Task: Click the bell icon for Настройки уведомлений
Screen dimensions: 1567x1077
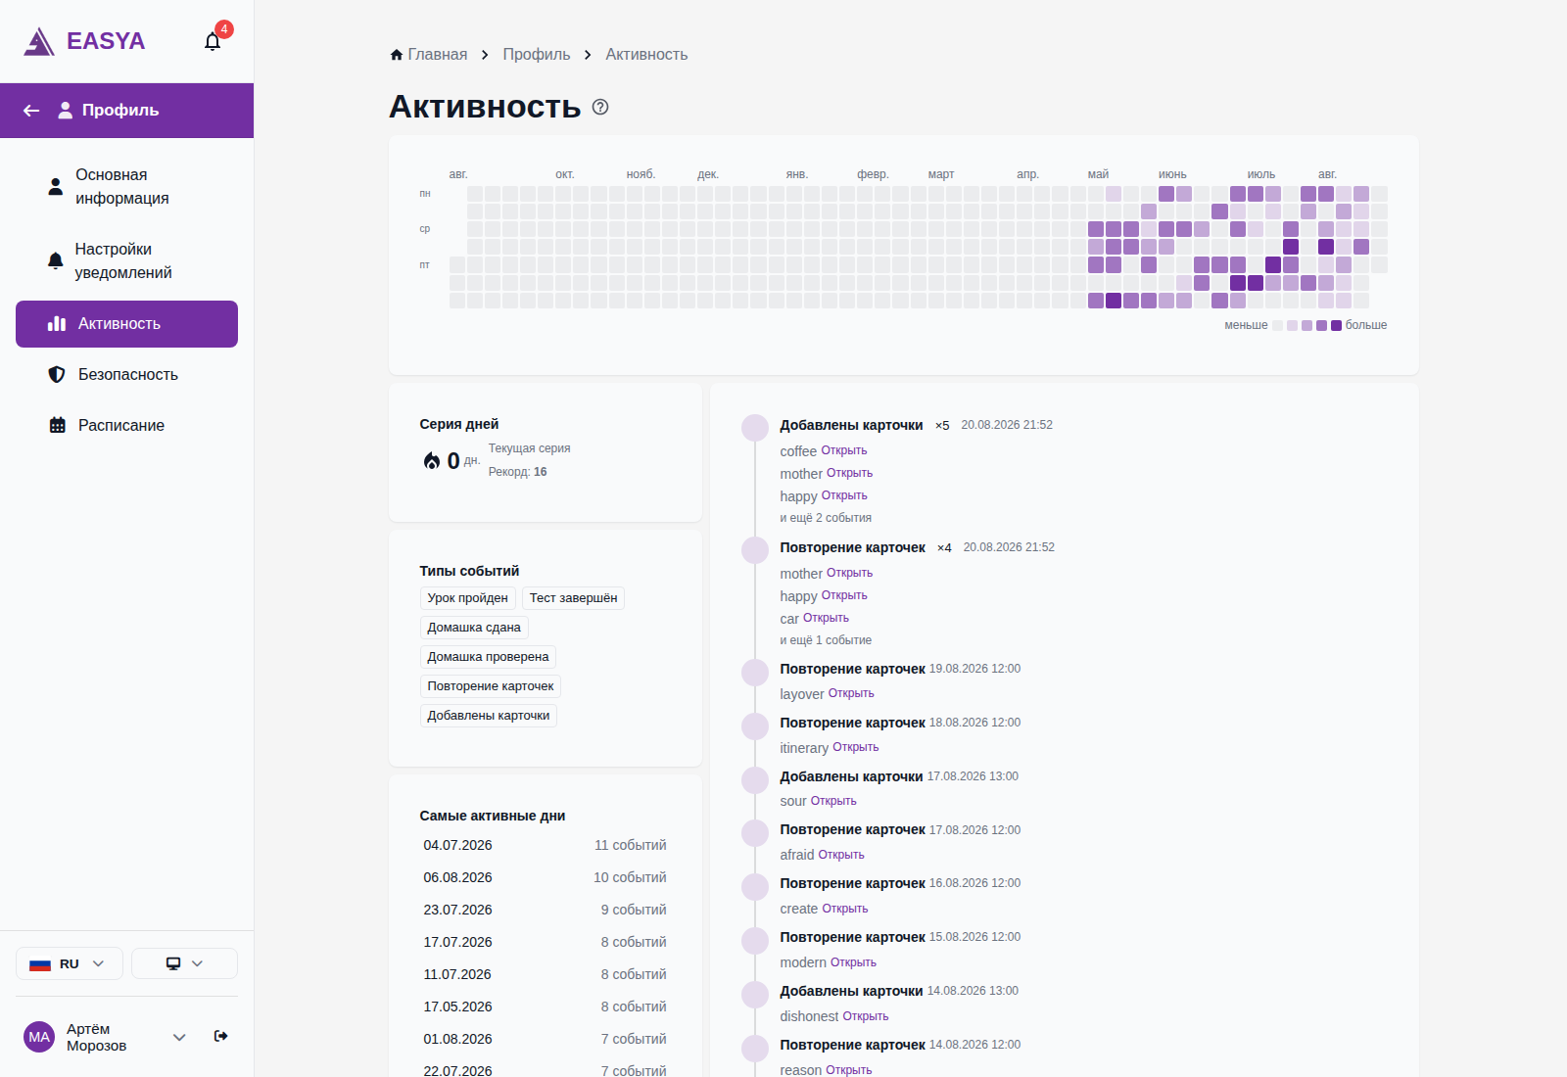Action: click(x=56, y=260)
